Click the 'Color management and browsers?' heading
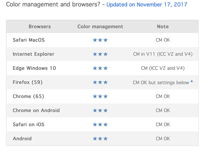This screenshot has height=154, width=206. 53,5
